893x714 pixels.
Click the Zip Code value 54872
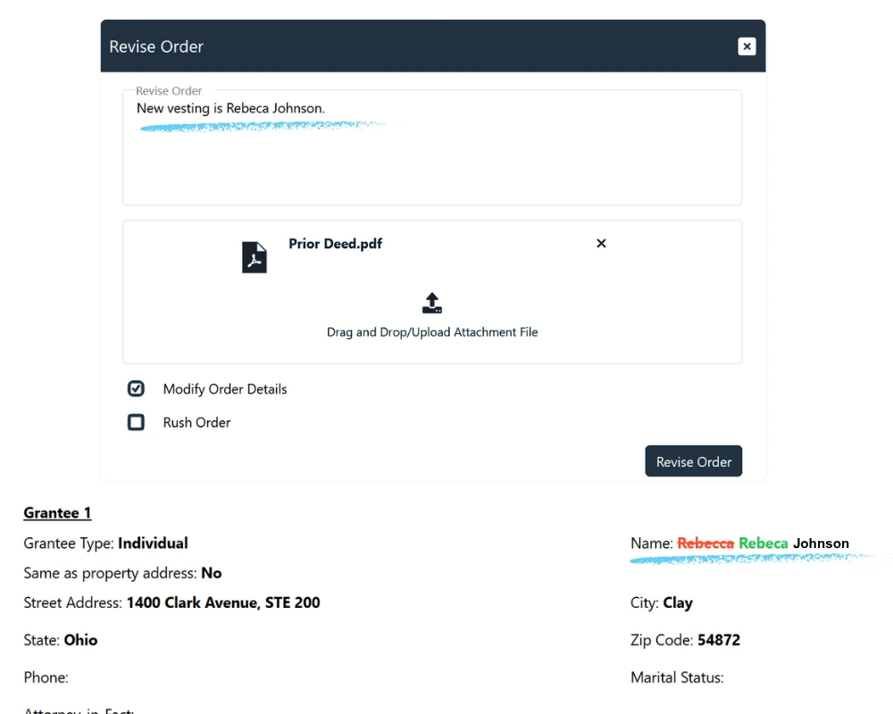click(719, 640)
